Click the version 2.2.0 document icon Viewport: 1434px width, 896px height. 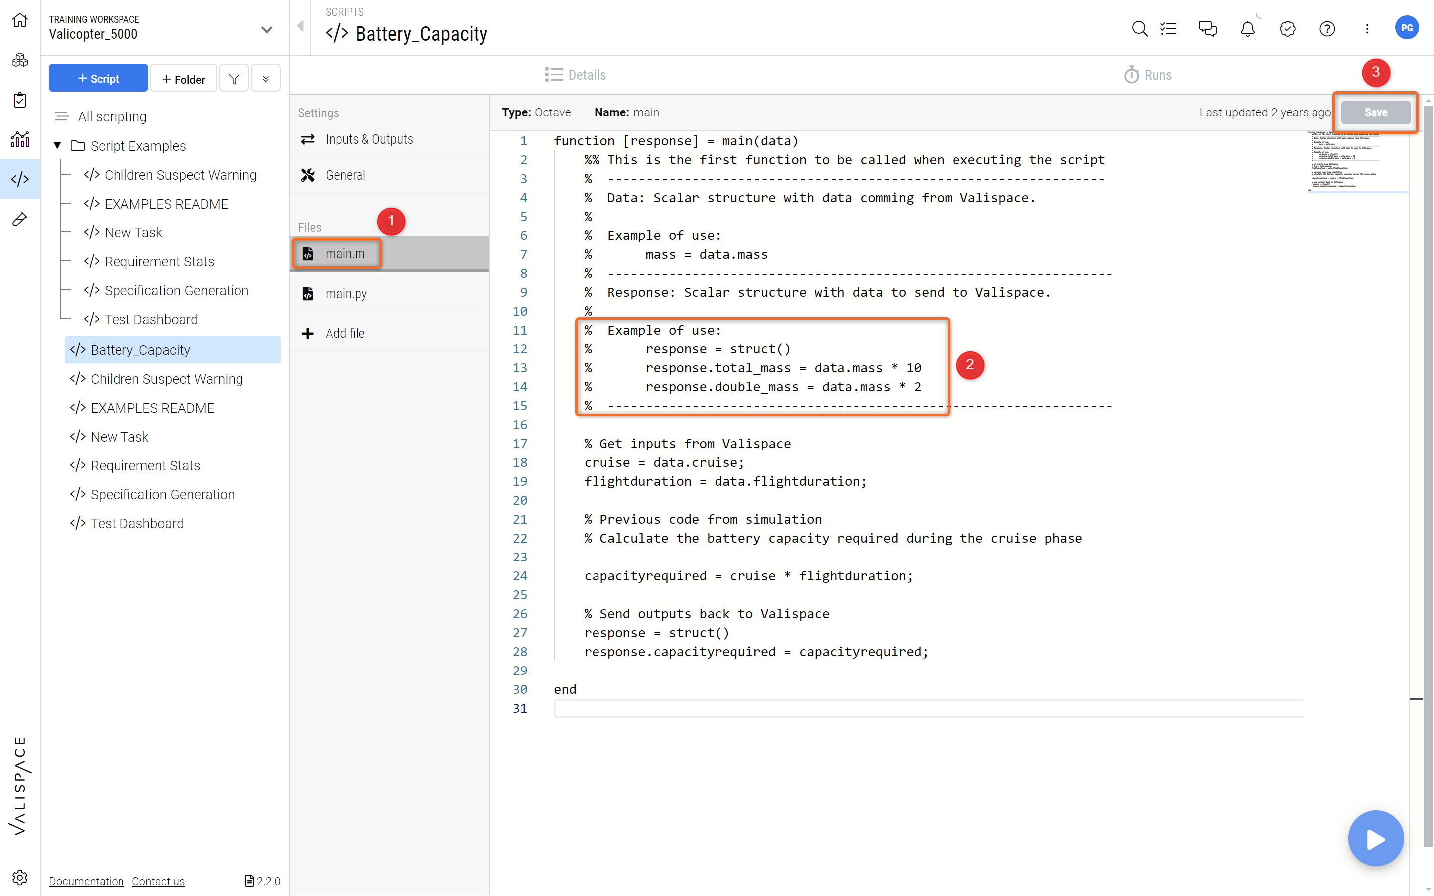point(249,881)
